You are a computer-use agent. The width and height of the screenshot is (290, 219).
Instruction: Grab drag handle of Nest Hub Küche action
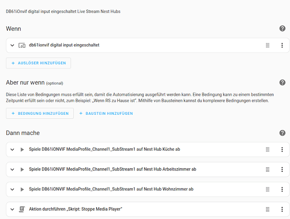[x=268, y=149]
